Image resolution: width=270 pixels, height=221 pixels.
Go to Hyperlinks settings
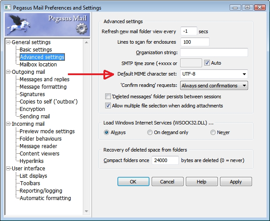click(32, 161)
